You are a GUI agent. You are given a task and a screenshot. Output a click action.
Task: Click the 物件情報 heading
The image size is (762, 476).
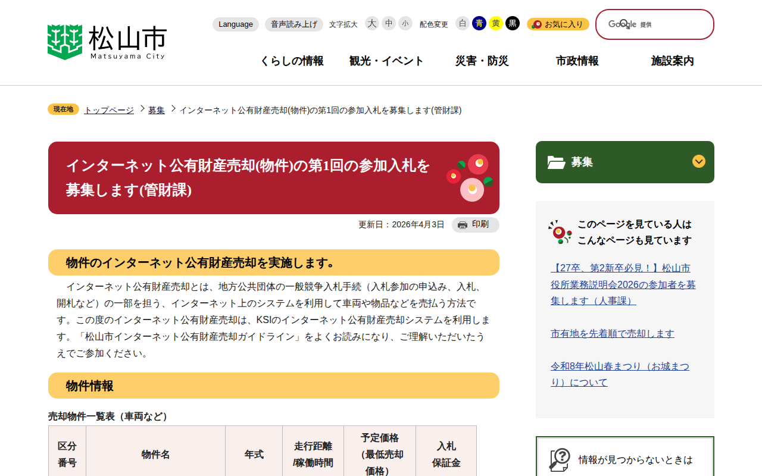tap(274, 386)
